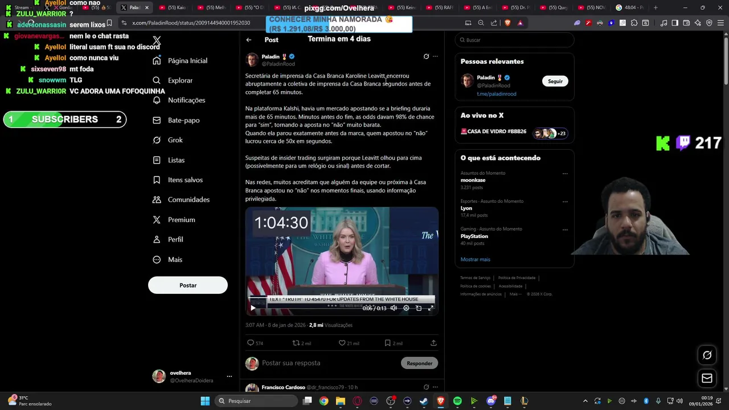The height and width of the screenshot is (410, 729).
Task: Open Perfil in the sidebar
Action: click(x=168, y=240)
